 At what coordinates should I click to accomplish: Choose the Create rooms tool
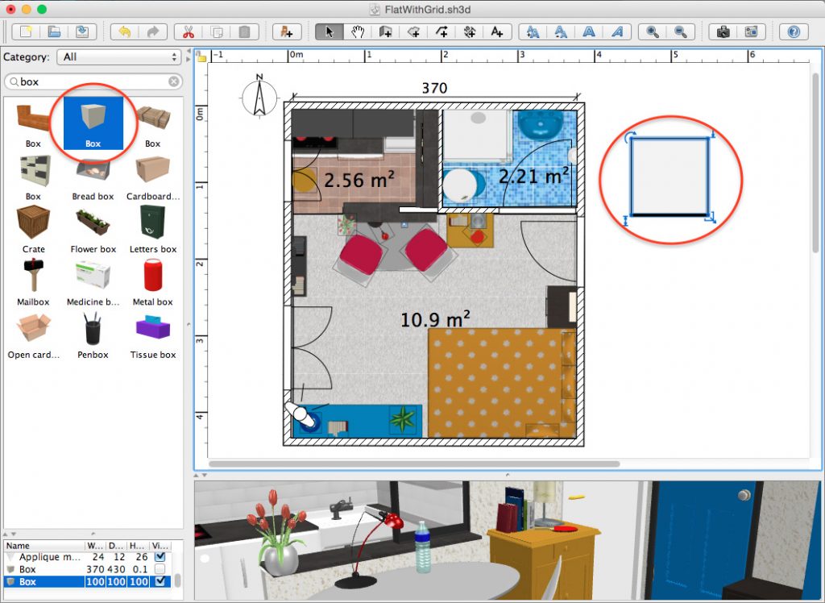pyautogui.click(x=413, y=31)
